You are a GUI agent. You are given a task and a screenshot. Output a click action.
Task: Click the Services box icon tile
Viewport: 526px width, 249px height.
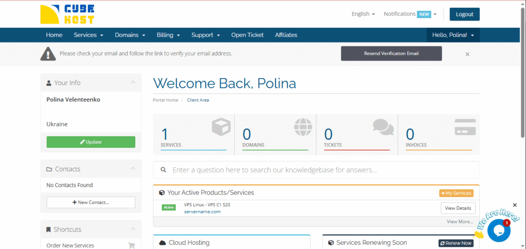tap(194, 134)
